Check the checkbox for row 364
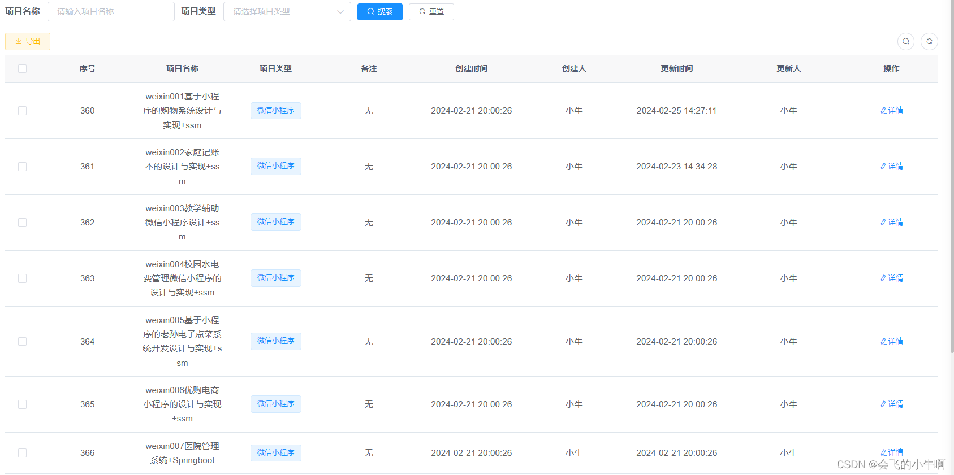Screen dimensions: 954x475 22,342
